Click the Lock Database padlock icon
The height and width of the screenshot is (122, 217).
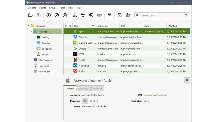109,15
